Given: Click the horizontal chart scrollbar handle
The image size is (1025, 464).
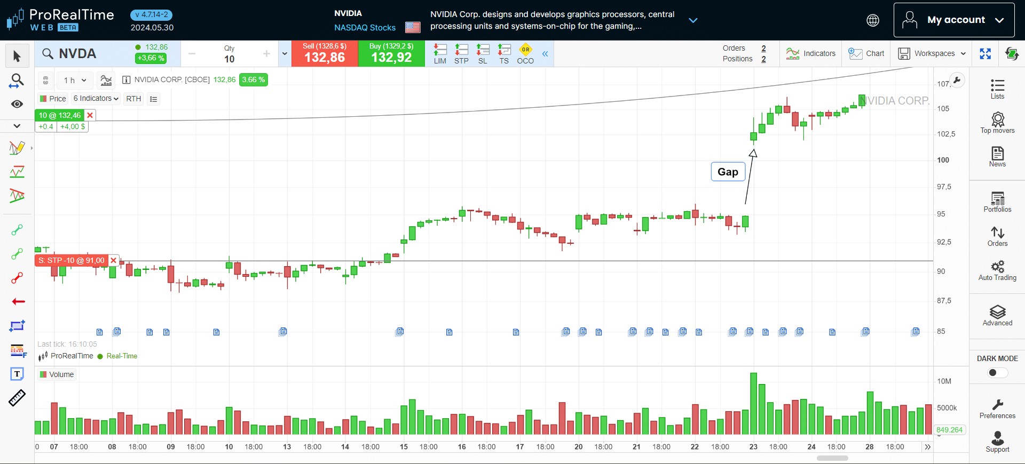Looking at the screenshot, I should tap(832, 458).
